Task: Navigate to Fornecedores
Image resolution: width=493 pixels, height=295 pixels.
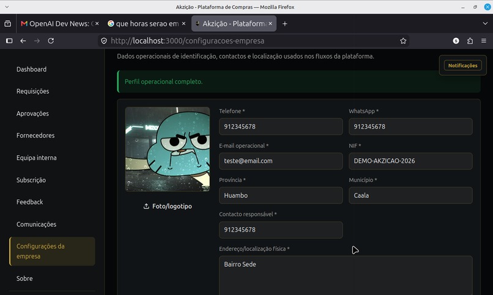Action: point(35,136)
